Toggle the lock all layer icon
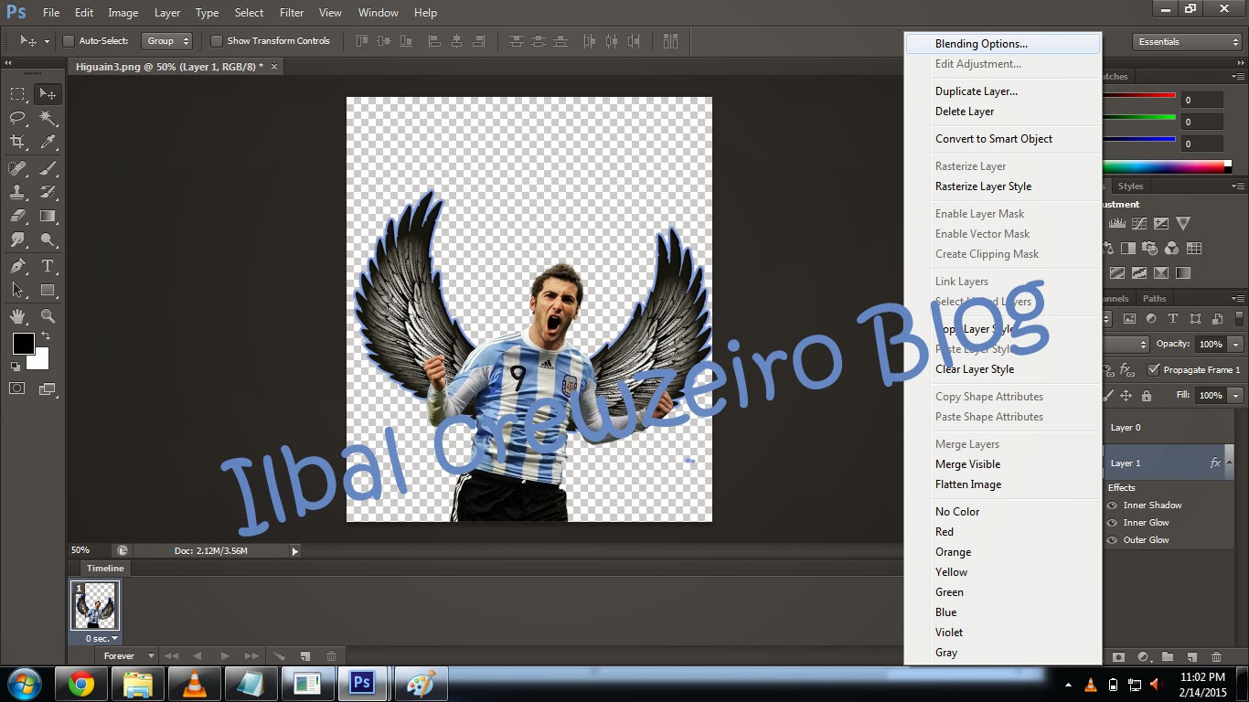This screenshot has width=1249, height=702. [x=1147, y=396]
